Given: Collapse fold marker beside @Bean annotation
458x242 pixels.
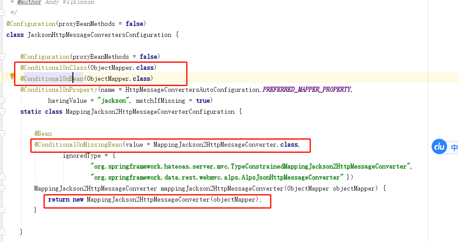Looking at the screenshot, I should (3, 134).
